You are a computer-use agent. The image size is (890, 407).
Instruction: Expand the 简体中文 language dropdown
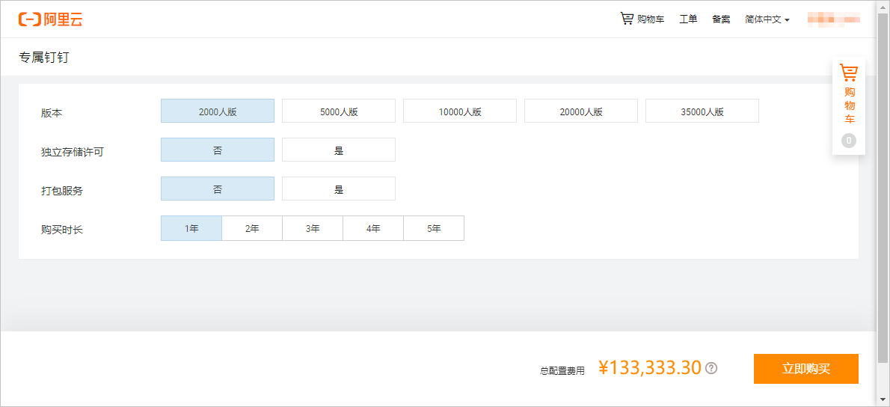point(767,19)
